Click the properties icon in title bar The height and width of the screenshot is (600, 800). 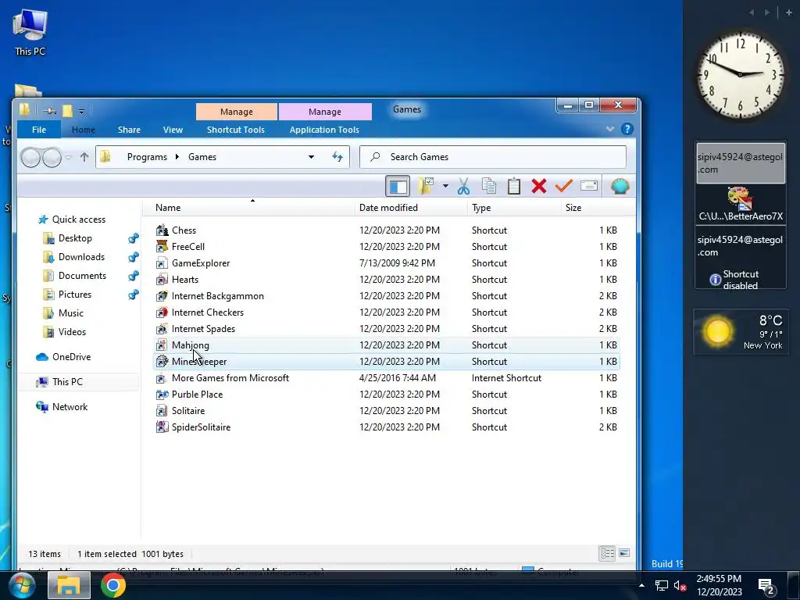[50, 110]
